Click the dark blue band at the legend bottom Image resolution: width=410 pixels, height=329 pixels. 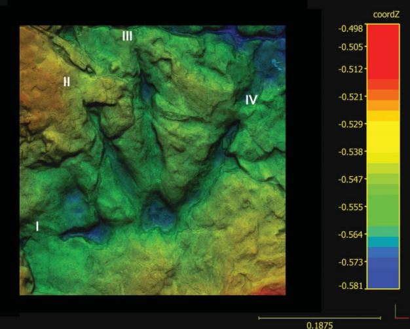[x=382, y=272]
